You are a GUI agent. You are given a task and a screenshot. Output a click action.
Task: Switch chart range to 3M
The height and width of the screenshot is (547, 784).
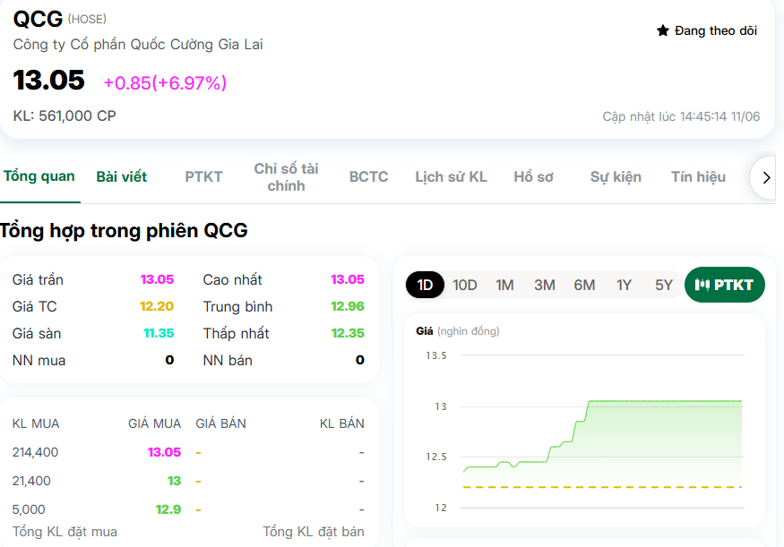pos(545,286)
